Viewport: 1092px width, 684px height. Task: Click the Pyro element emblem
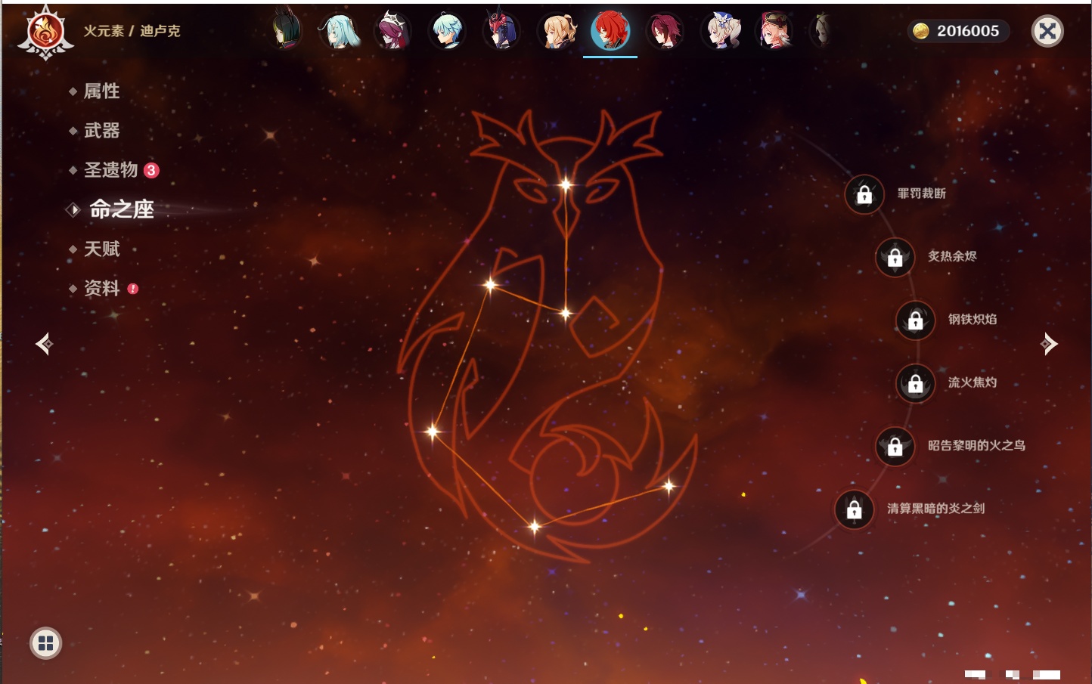pyautogui.click(x=45, y=32)
